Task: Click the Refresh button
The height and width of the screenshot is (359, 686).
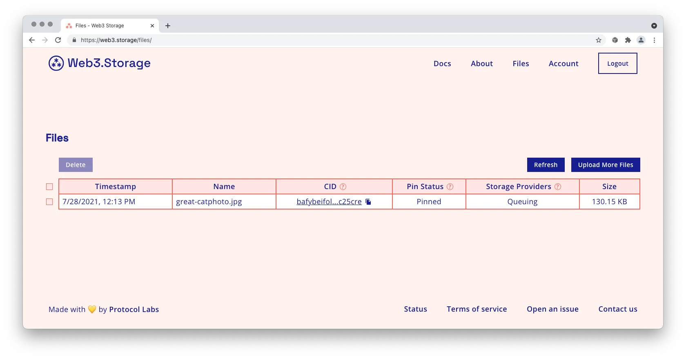Action: pyautogui.click(x=546, y=165)
